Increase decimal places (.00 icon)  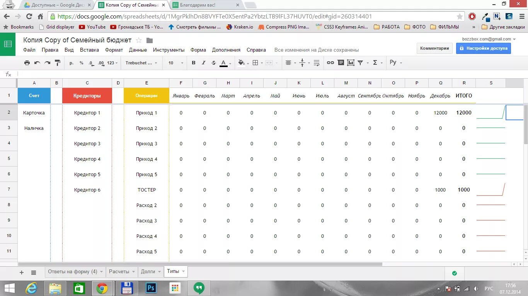101,63
